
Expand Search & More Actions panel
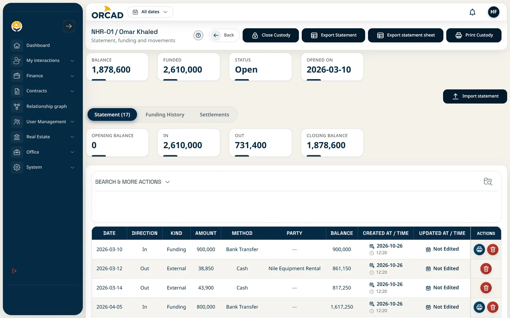132,182
